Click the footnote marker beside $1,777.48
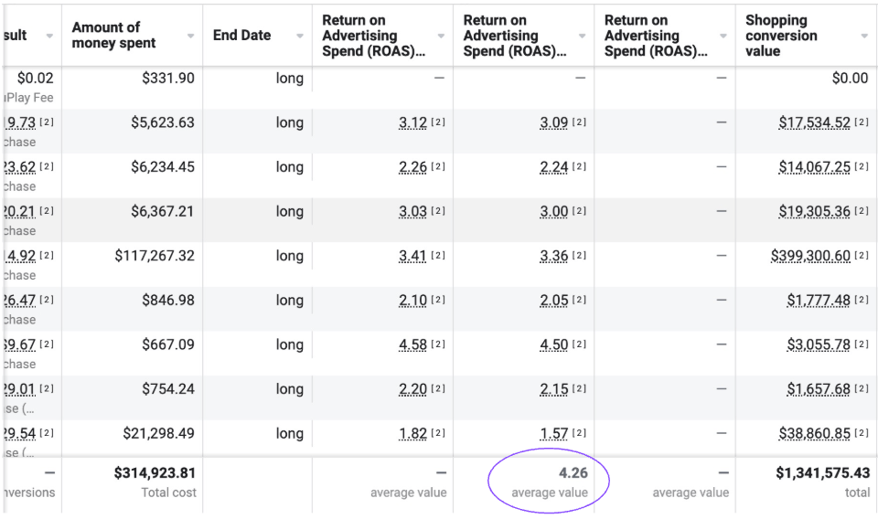This screenshot has width=878, height=519. coord(862,301)
